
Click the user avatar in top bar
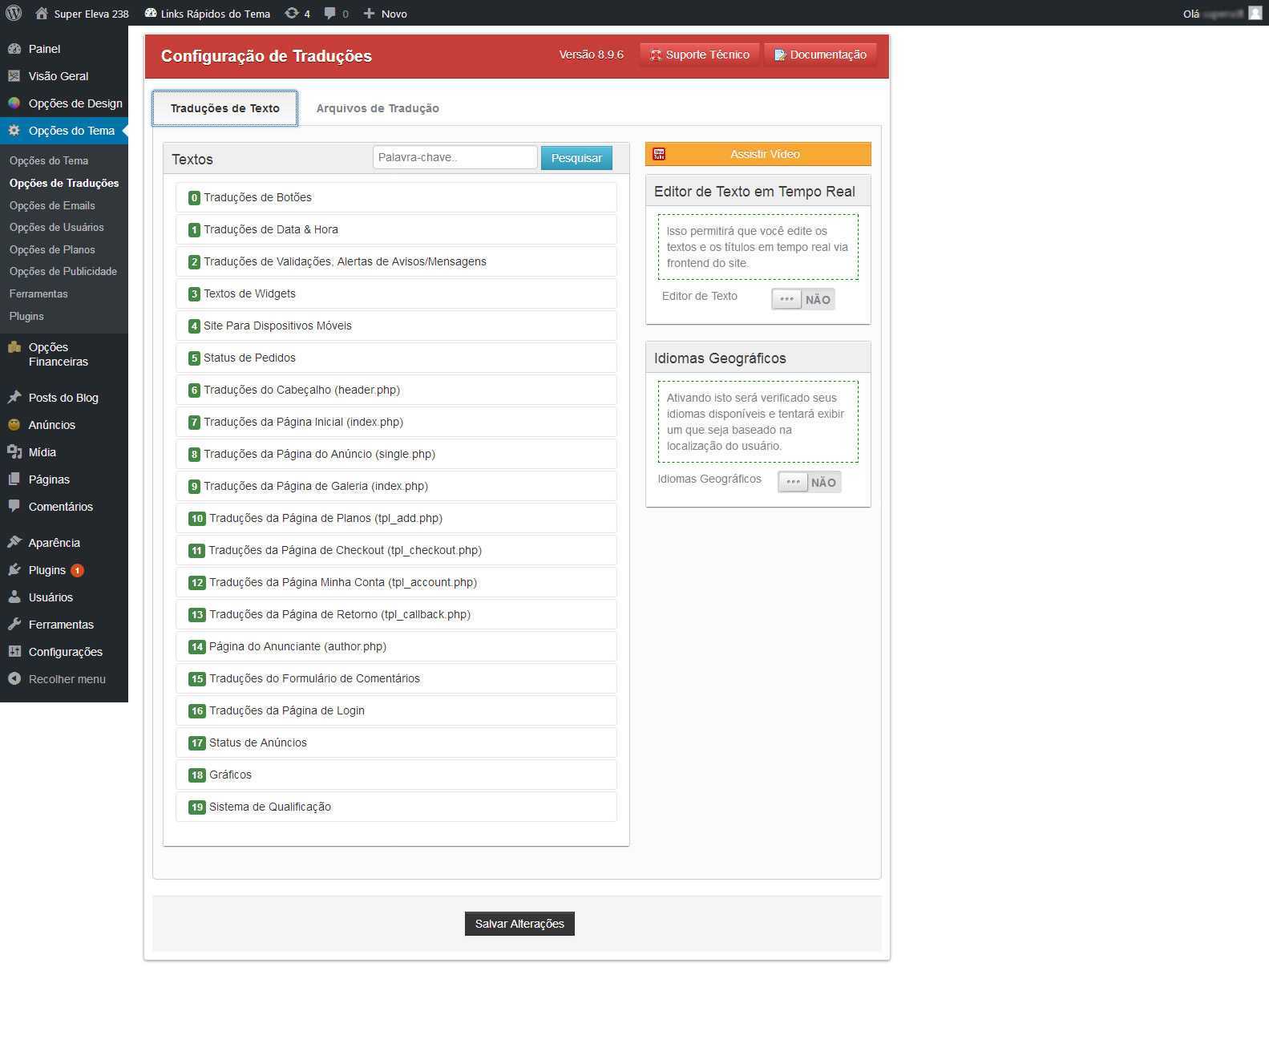(x=1255, y=13)
